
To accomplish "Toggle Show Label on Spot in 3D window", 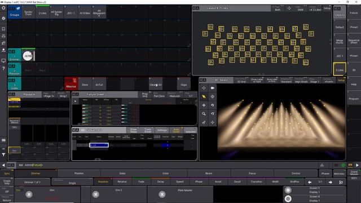I will [x=257, y=80].
